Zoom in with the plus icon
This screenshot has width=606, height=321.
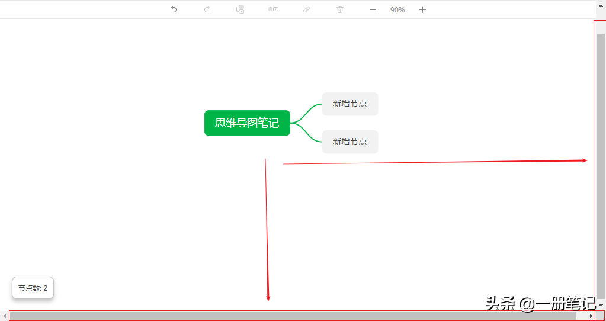click(422, 10)
